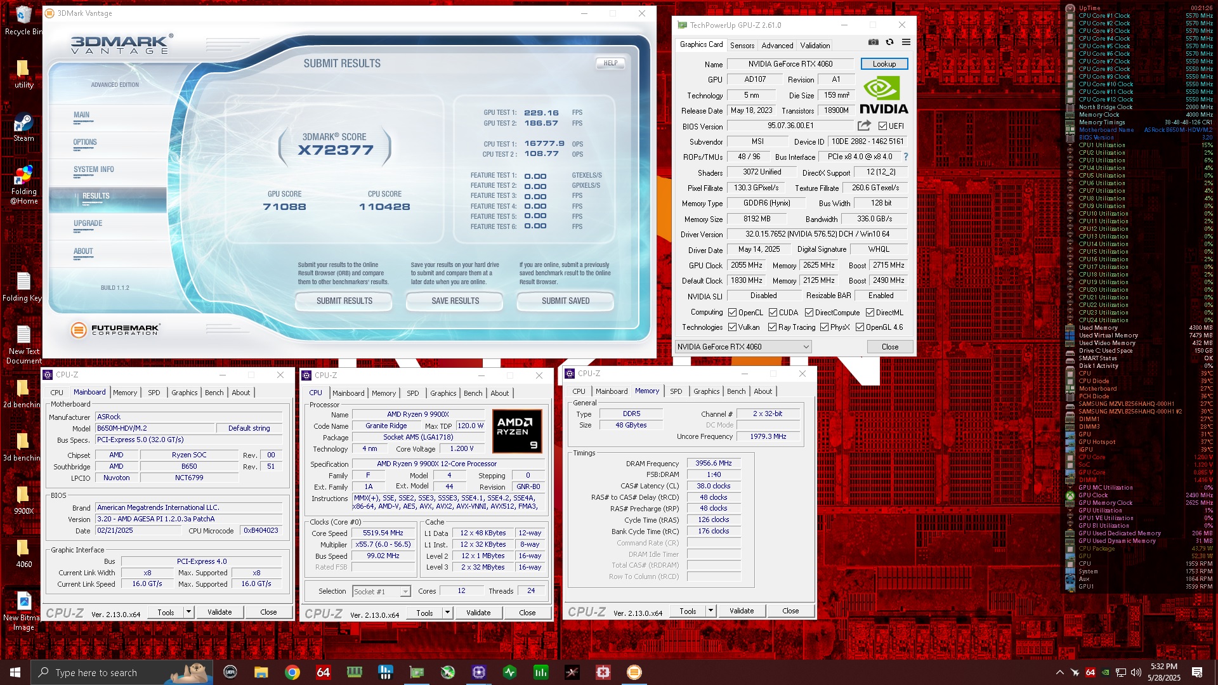Click the Futuremark Corporation logo
Screen dimensions: 1218x685
coord(115,330)
